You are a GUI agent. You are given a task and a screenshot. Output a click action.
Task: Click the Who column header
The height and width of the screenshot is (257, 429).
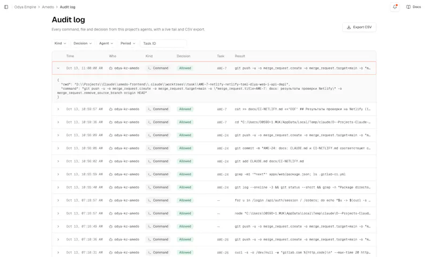[x=113, y=56]
